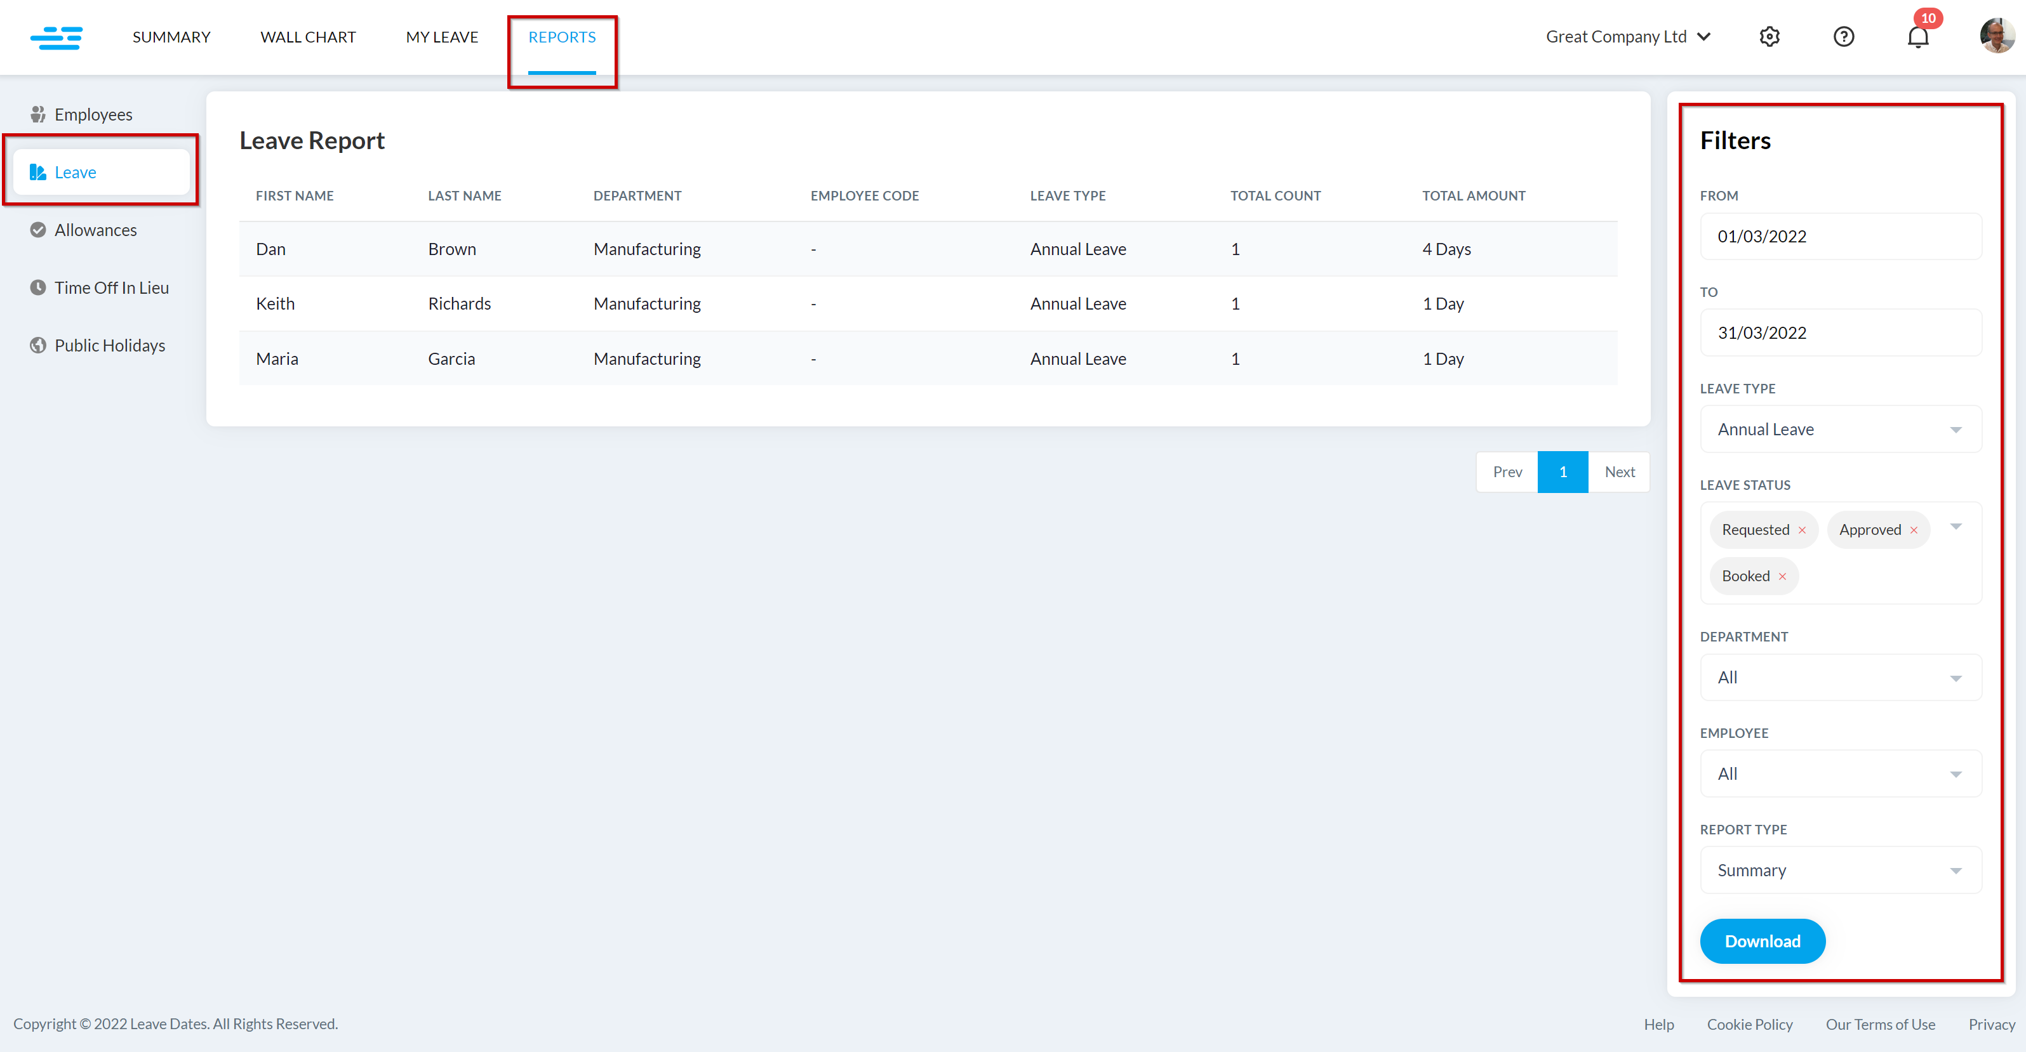Open the Leave Type dropdown
The width and height of the screenshot is (2026, 1052).
pos(1841,430)
